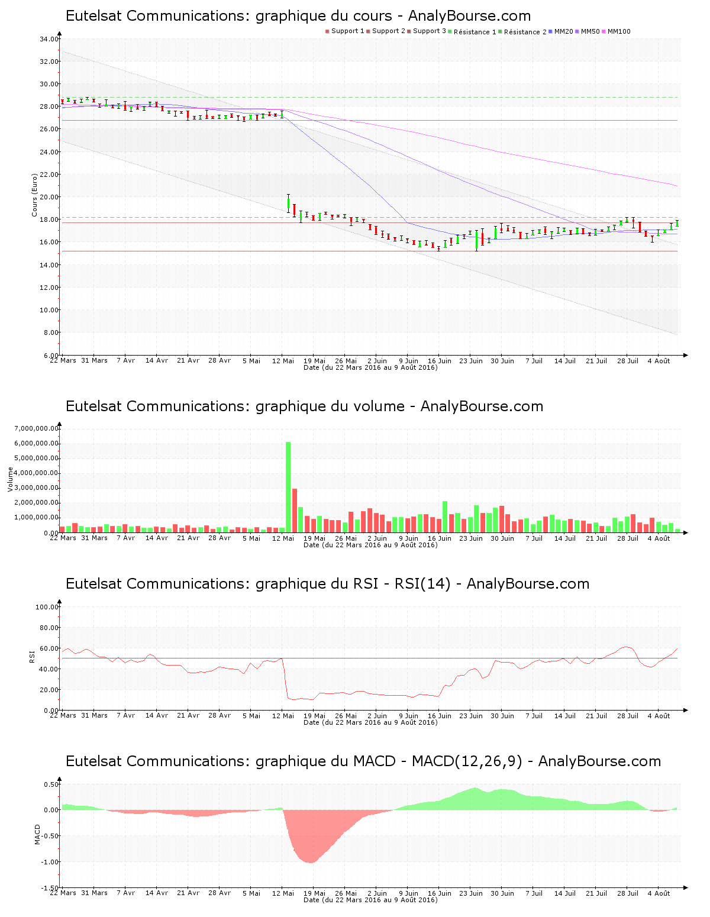Screen dimensions: 710x917
Task: Click the MM20 blue legend swatch
Action: point(551,31)
